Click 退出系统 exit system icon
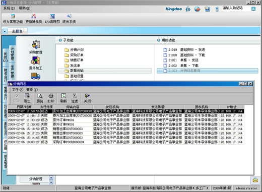262x192 pixels. (69, 19)
